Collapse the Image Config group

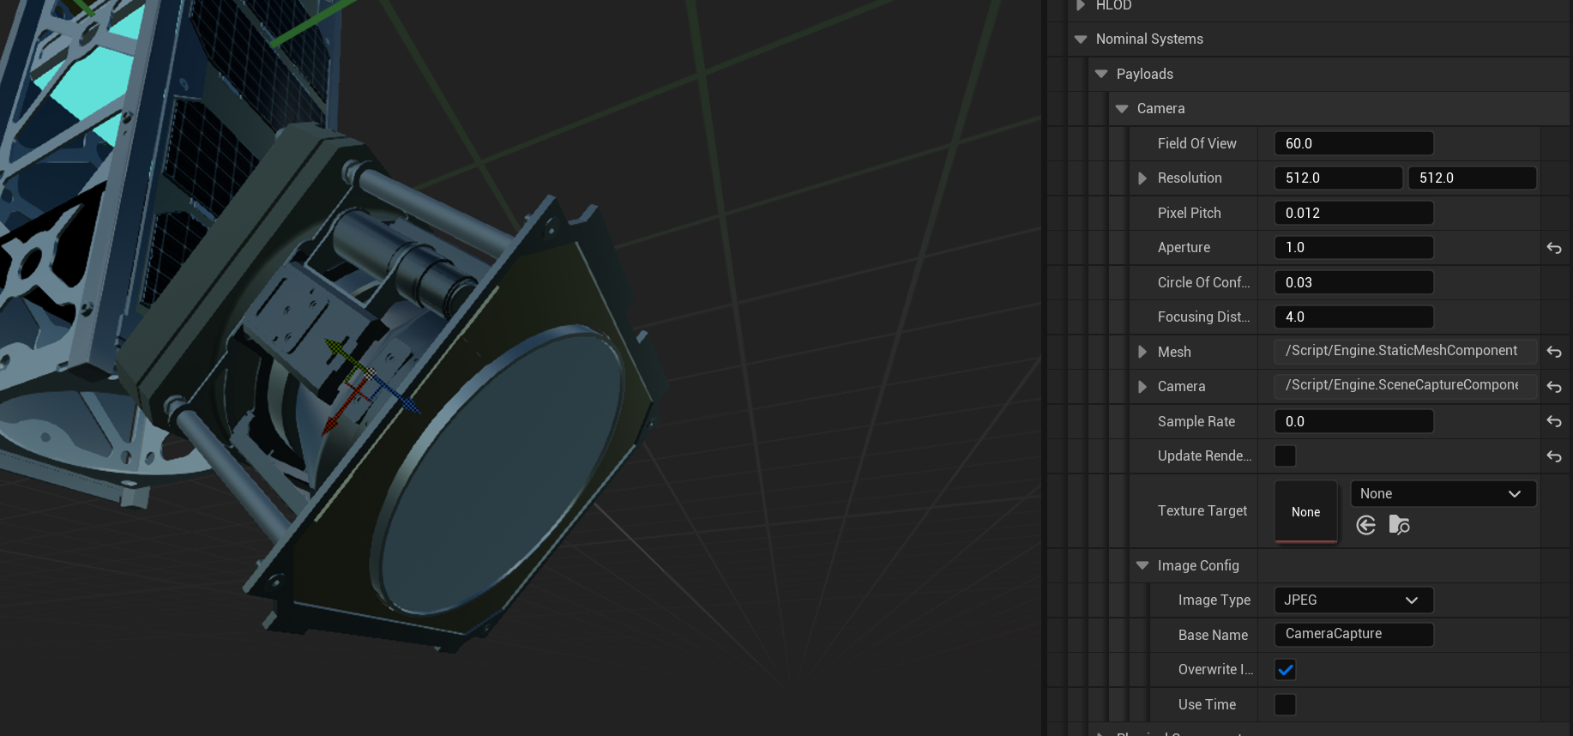[1142, 565]
